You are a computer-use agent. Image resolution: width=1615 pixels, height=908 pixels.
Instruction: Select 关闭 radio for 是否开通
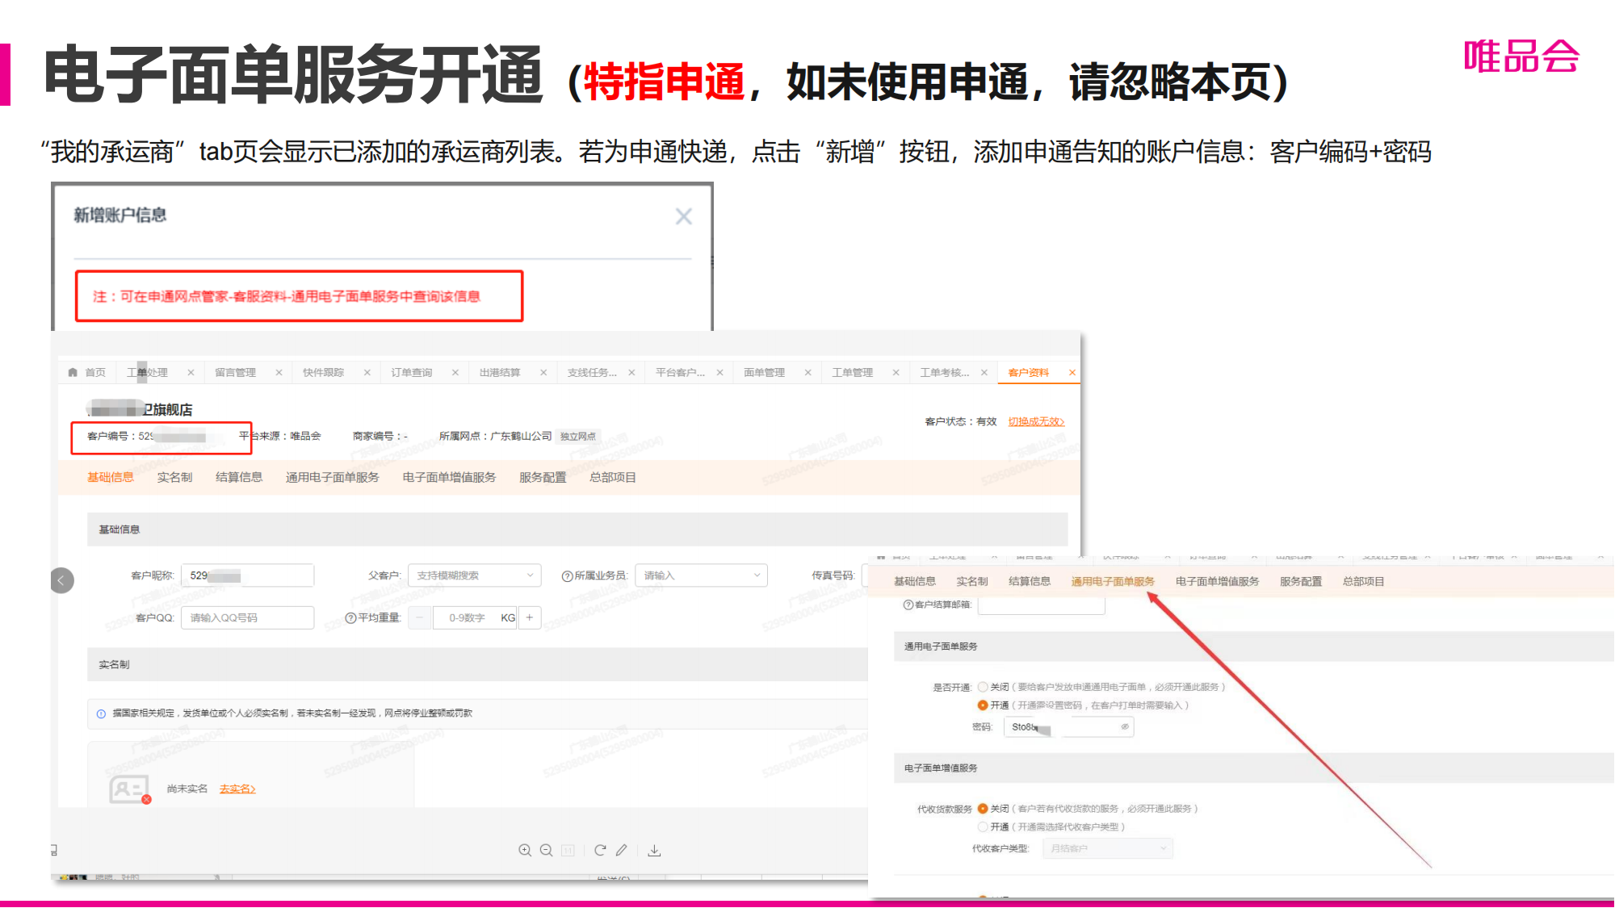coord(983,687)
